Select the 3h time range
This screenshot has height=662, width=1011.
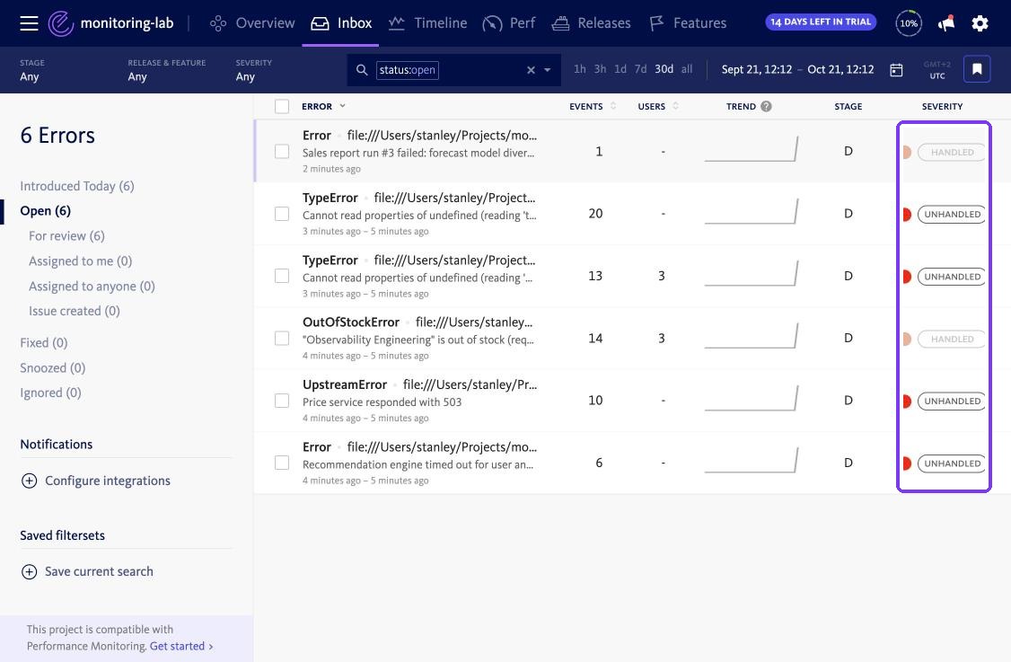tap(600, 69)
